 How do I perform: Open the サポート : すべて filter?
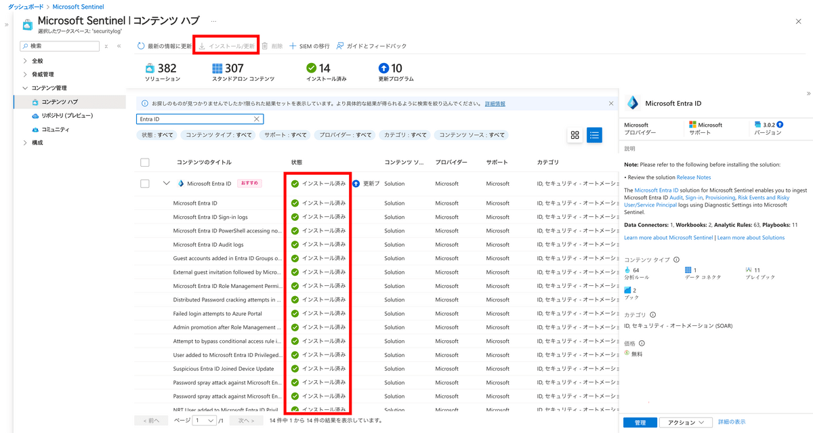[x=285, y=135]
